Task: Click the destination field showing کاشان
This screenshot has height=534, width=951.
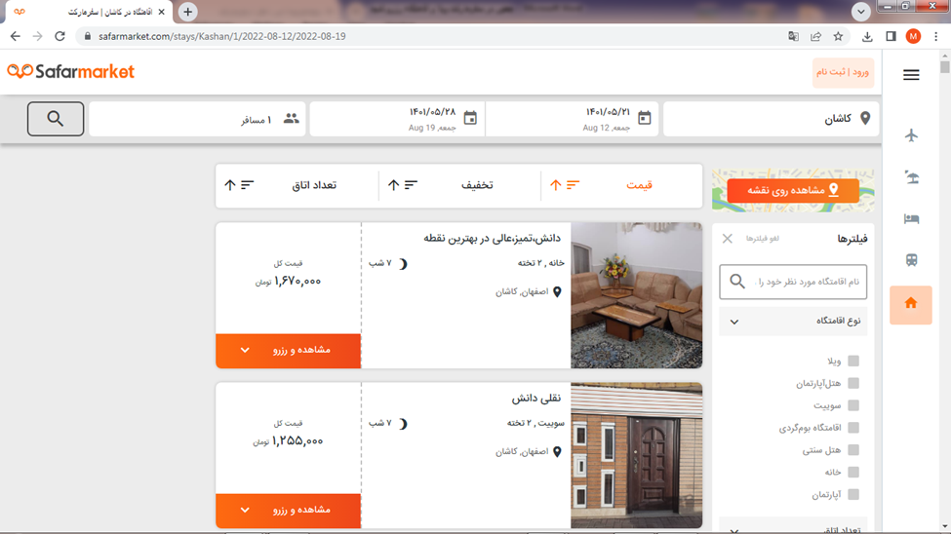Action: (x=771, y=119)
